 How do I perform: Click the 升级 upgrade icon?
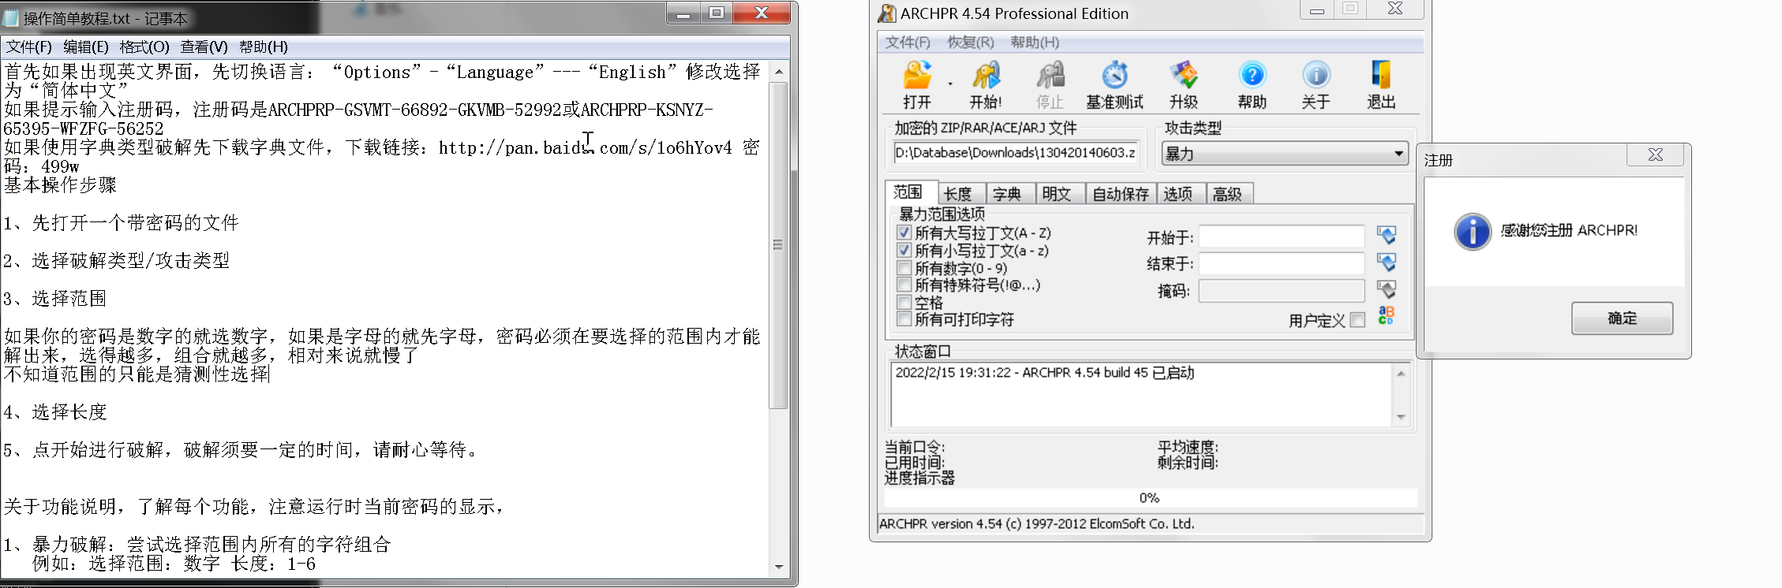coord(1184,84)
